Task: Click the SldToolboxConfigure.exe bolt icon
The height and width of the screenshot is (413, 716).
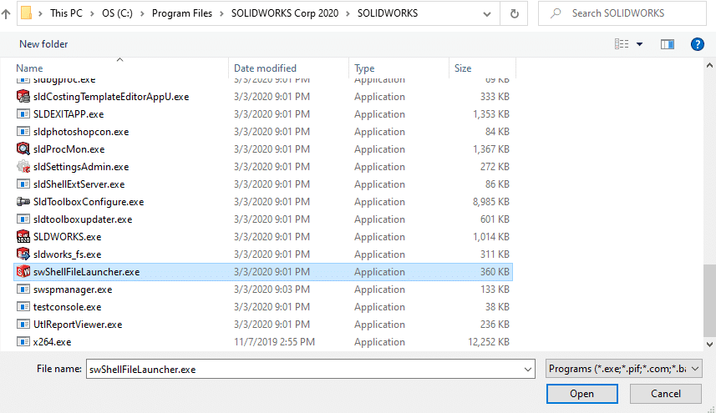Action: (x=23, y=201)
